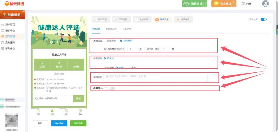
Task: Open the 消息 messages icon
Action: pyautogui.click(x=243, y=3)
